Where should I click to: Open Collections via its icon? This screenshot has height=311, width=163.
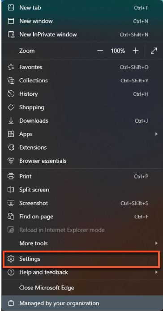tap(11, 81)
